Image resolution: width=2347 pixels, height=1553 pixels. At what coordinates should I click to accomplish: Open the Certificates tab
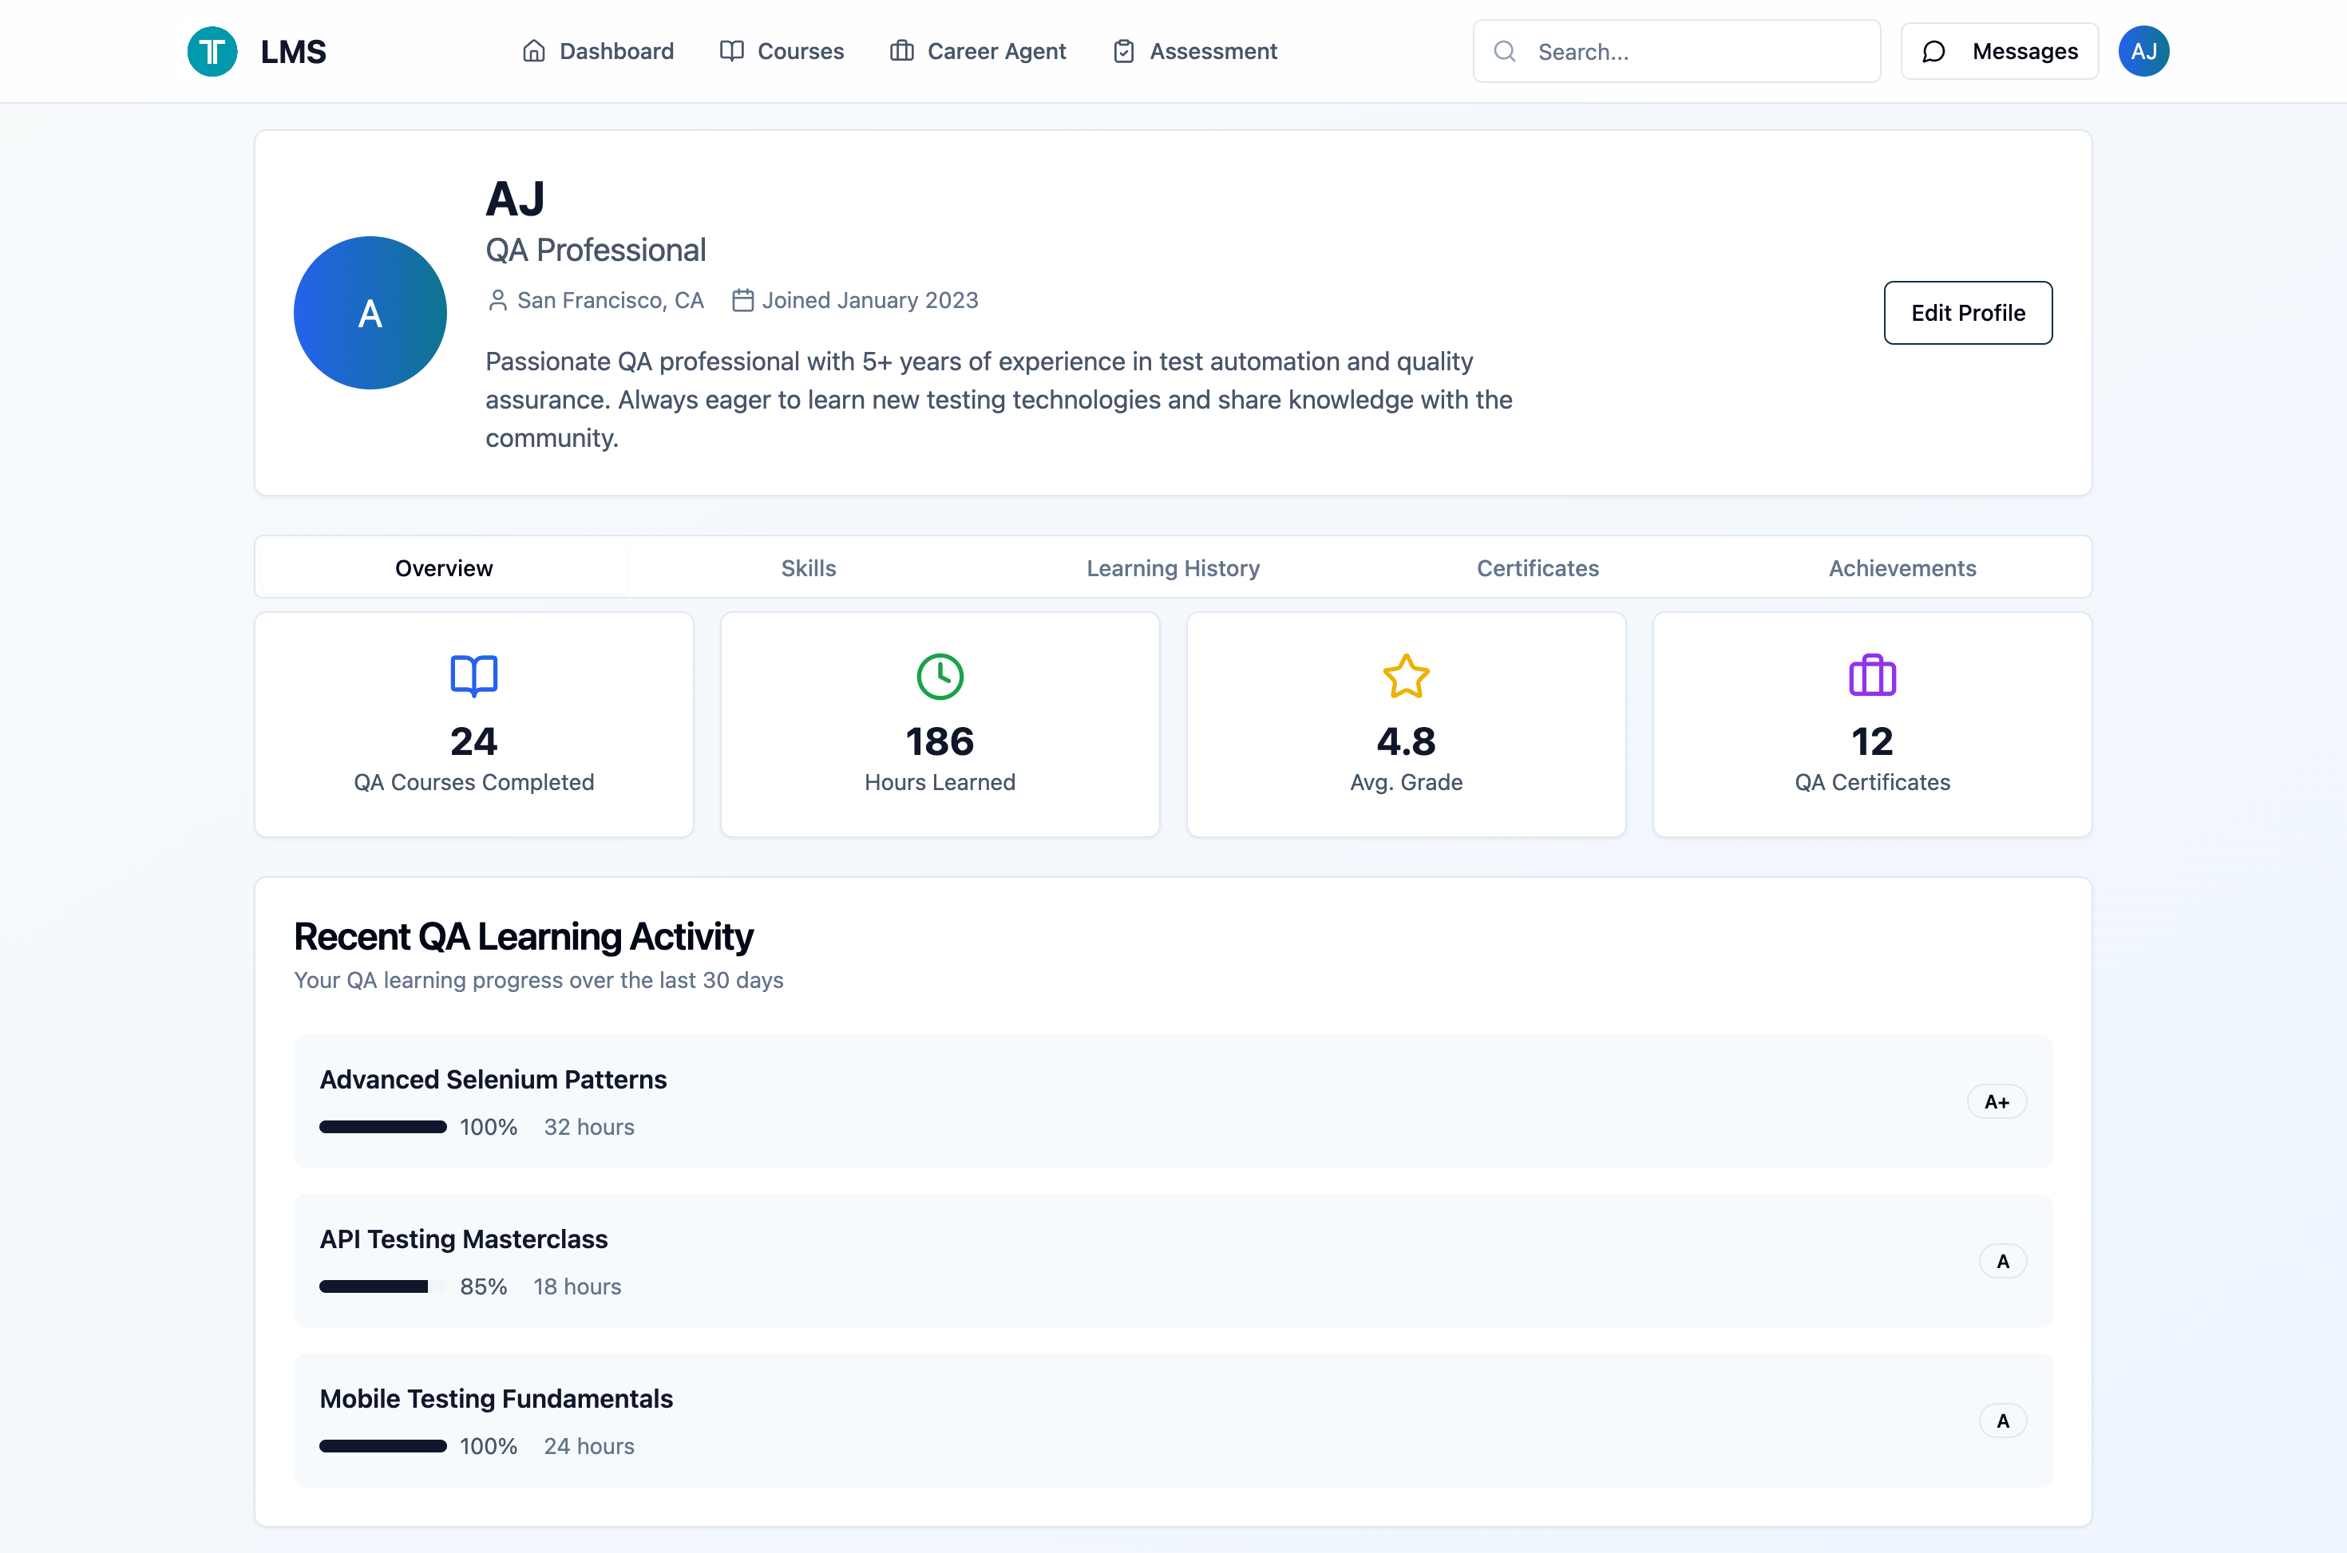1538,567
